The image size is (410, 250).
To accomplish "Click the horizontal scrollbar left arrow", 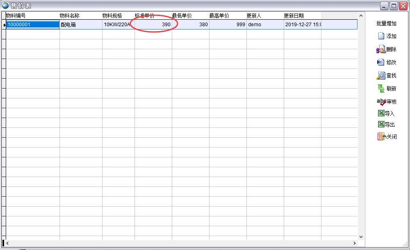I will [7, 243].
